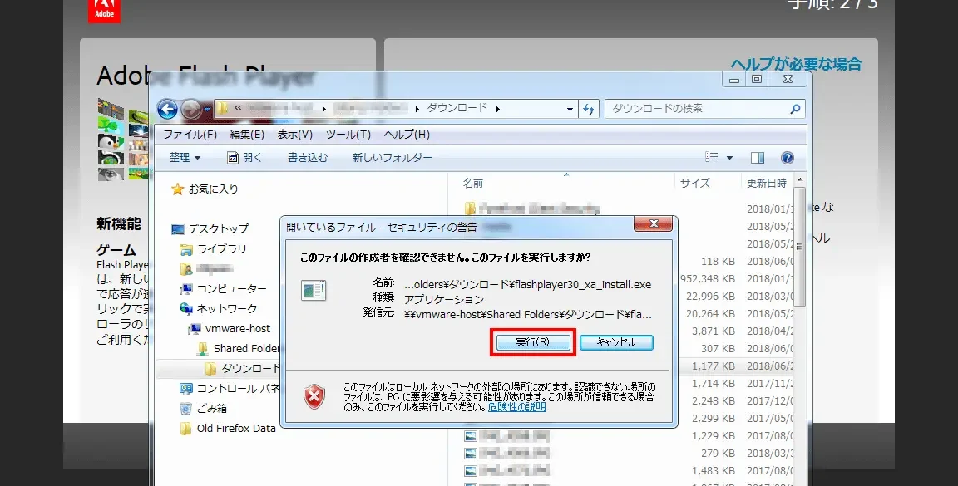Click the Explorer forward arrow button
958x486 pixels.
pos(191,110)
